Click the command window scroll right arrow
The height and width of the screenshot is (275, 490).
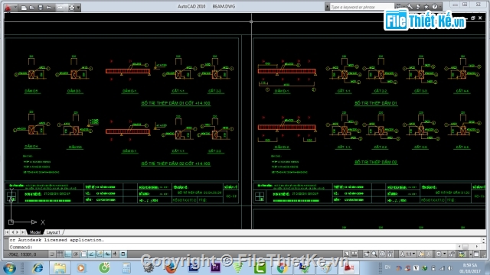coord(477,247)
